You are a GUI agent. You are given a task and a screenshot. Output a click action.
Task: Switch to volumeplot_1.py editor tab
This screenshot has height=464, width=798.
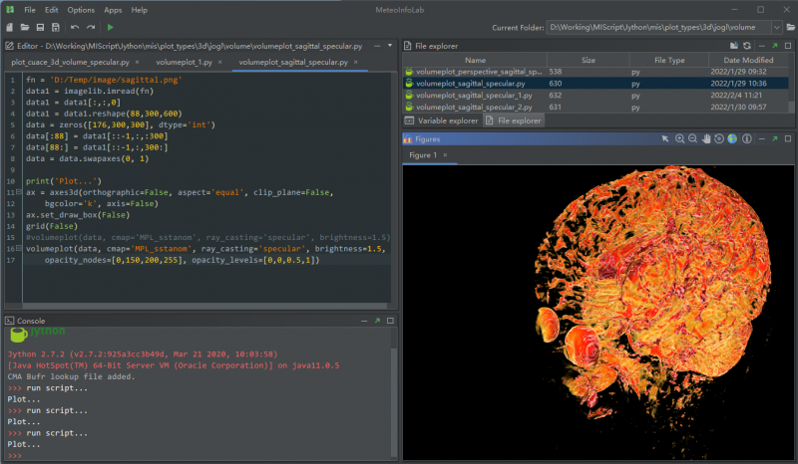[184, 62]
